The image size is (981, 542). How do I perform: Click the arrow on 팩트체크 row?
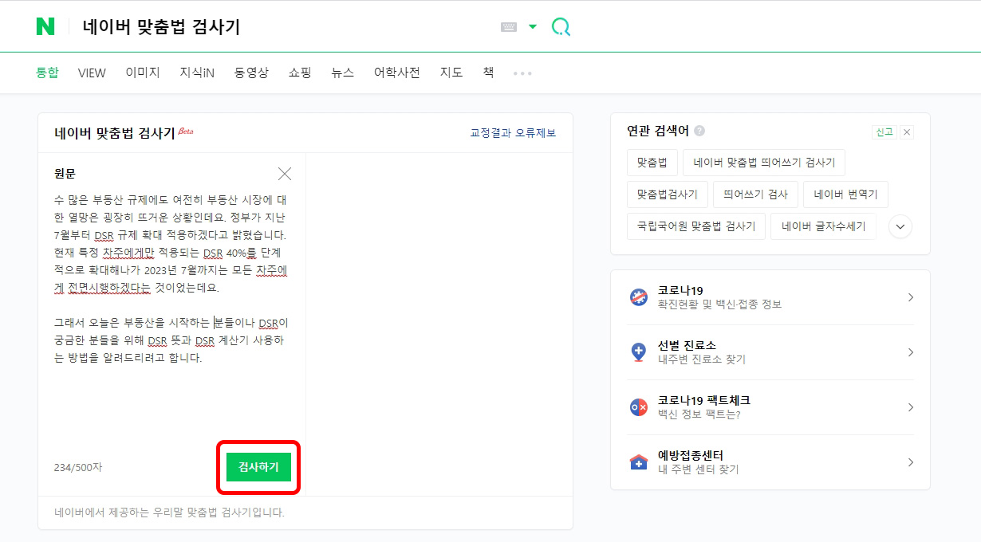(x=911, y=407)
